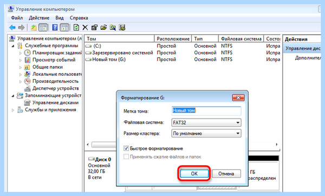Select the C: volume drive icon
Viewport: 325px width, 196px height.
pos(88,46)
